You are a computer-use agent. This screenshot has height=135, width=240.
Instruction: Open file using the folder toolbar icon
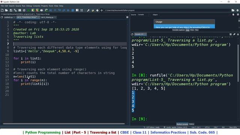6,10
